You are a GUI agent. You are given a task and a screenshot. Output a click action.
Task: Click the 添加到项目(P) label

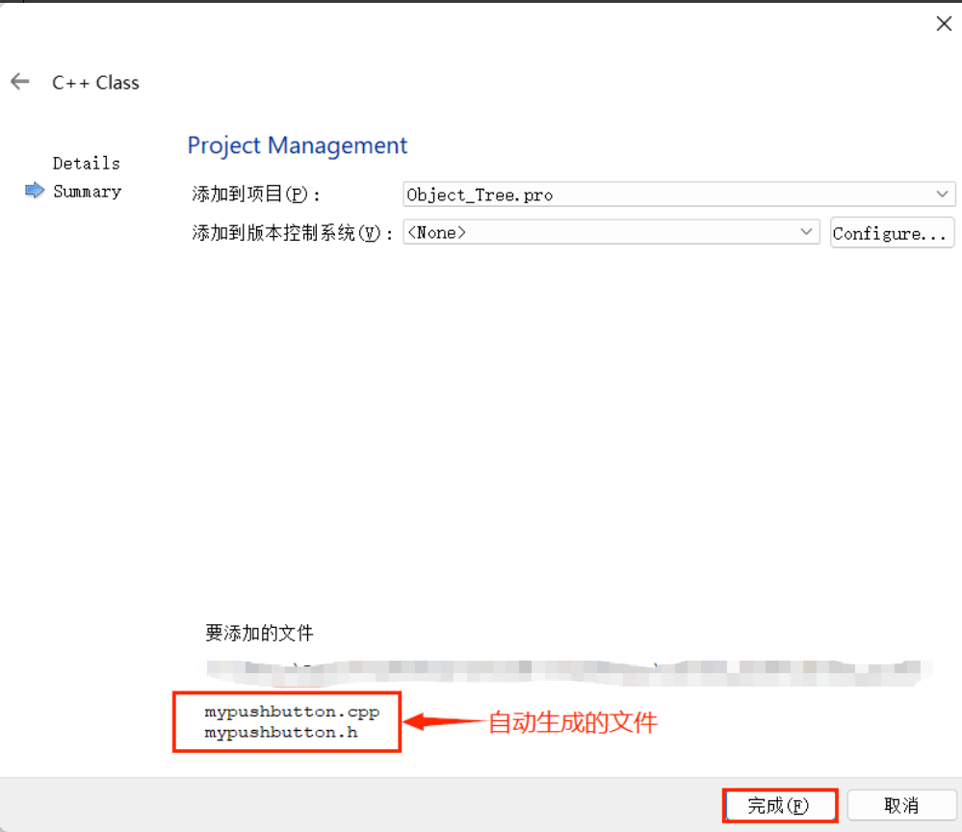(255, 195)
